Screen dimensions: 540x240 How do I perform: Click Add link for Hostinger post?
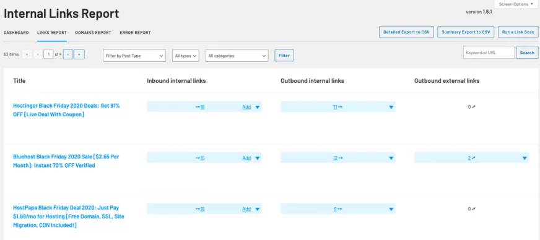coord(246,107)
